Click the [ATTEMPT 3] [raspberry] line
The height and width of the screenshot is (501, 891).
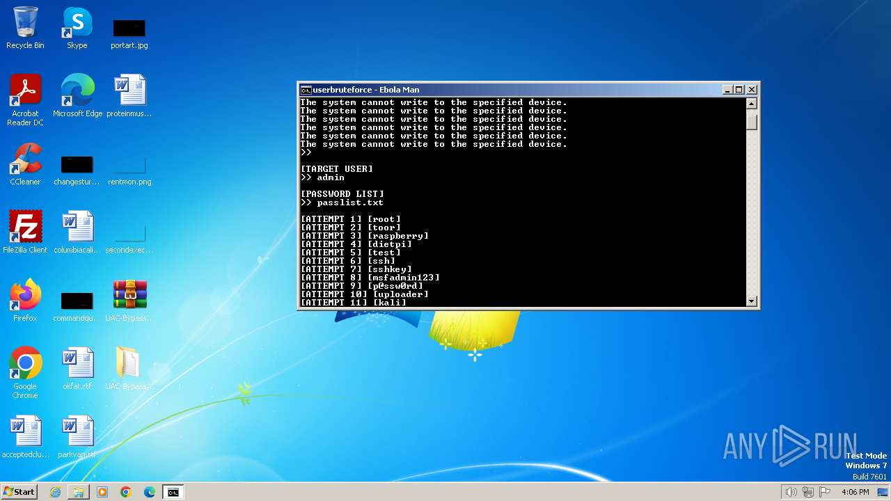364,236
